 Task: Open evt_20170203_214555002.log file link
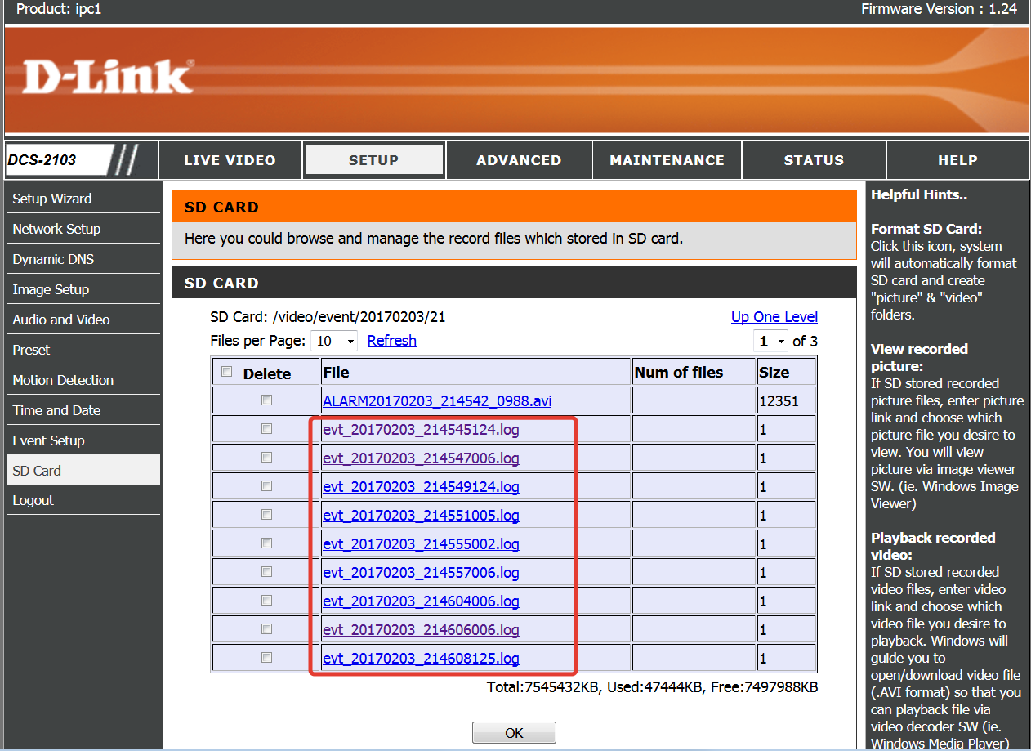[x=421, y=544]
